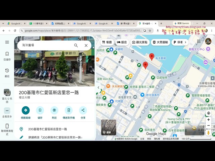215x161 pixels.
Task: Zoom out with the minus button
Action: (209, 125)
